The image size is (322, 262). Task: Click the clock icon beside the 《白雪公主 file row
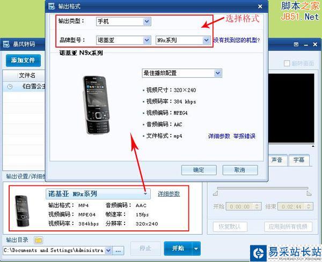tap(10, 87)
